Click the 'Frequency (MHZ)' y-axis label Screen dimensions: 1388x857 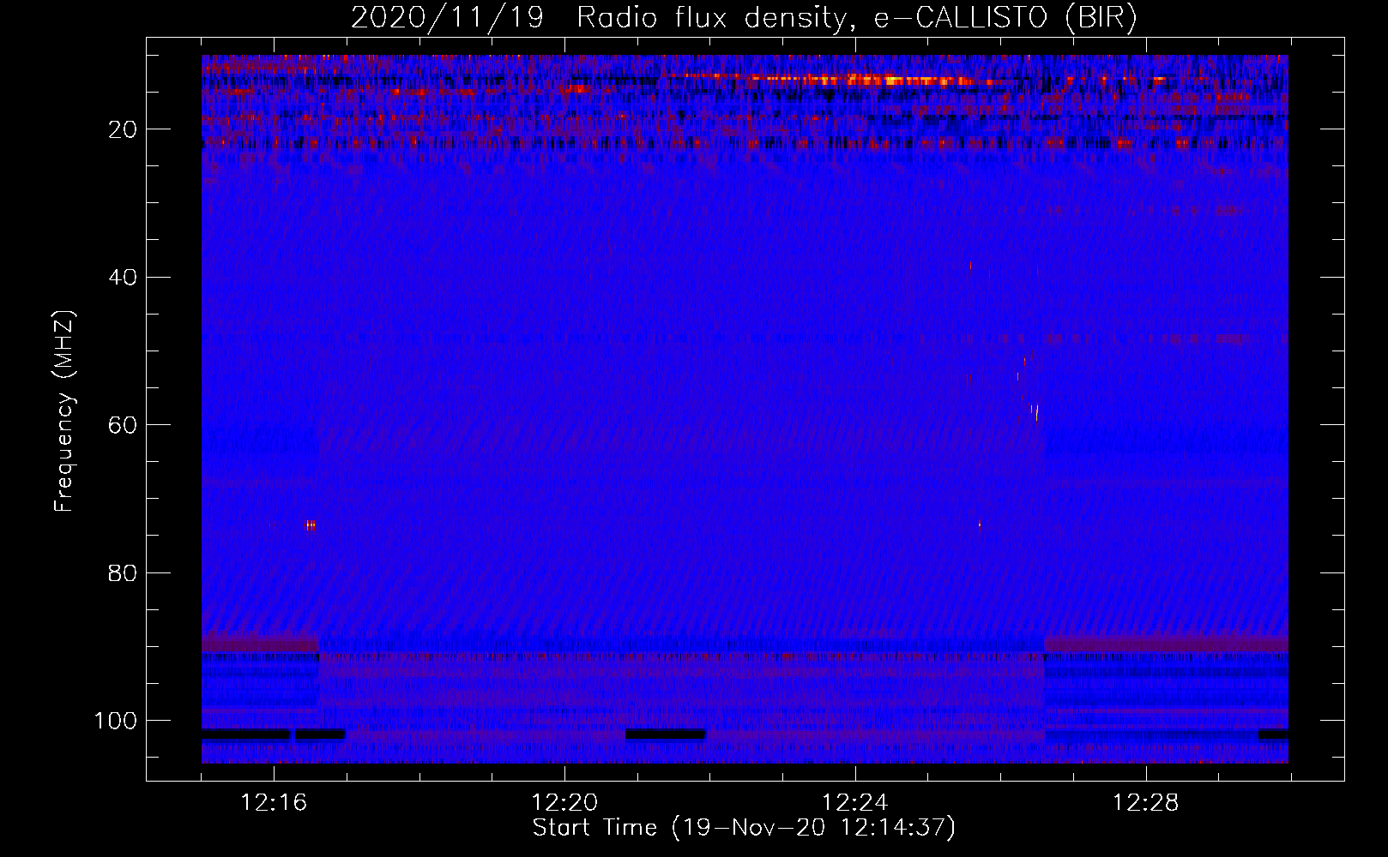tap(65, 411)
